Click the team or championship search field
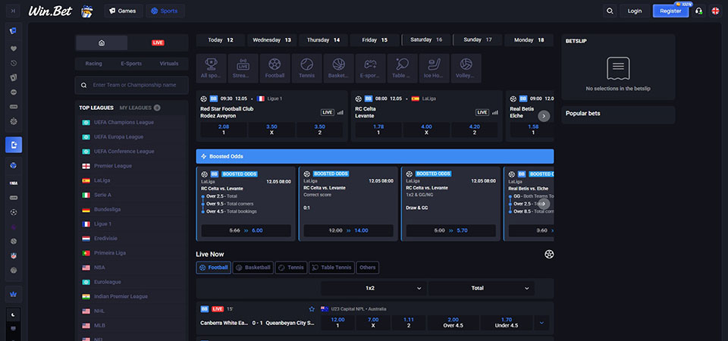Screen dimensions: 728x341 (x=132, y=86)
